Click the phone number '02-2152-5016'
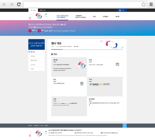Viewport: 155px width, 140px height. pos(59,133)
